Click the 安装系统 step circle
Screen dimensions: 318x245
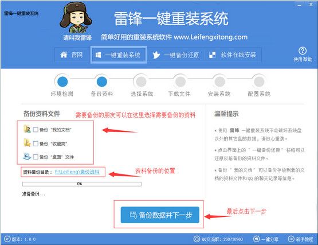pyautogui.click(x=219, y=81)
